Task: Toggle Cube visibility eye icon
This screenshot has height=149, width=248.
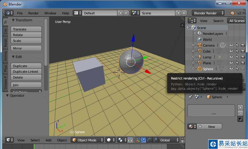Action: 231,51
